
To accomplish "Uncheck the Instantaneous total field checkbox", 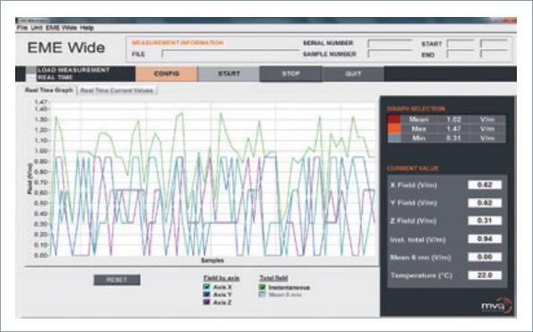I will pyautogui.click(x=262, y=287).
